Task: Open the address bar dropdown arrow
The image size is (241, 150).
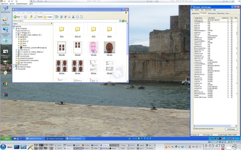Action: coord(120,21)
